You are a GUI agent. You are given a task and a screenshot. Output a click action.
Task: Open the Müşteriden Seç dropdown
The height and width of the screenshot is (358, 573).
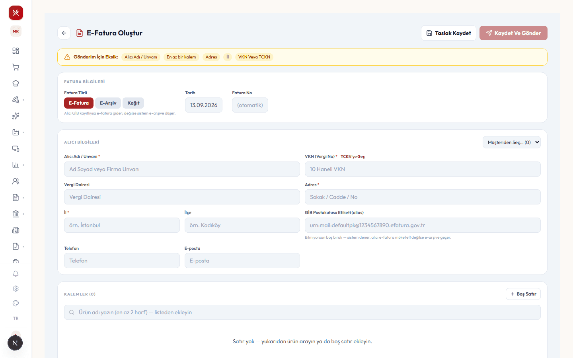pyautogui.click(x=512, y=142)
